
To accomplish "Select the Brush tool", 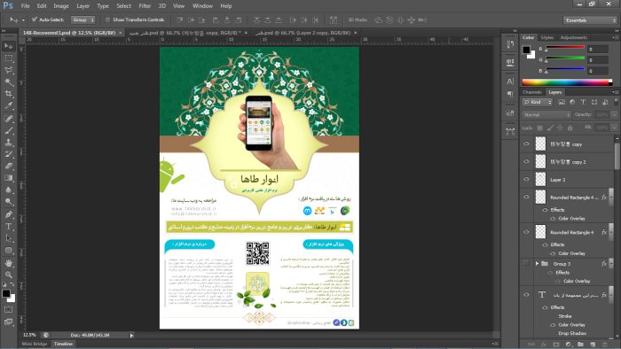I will pyautogui.click(x=8, y=130).
